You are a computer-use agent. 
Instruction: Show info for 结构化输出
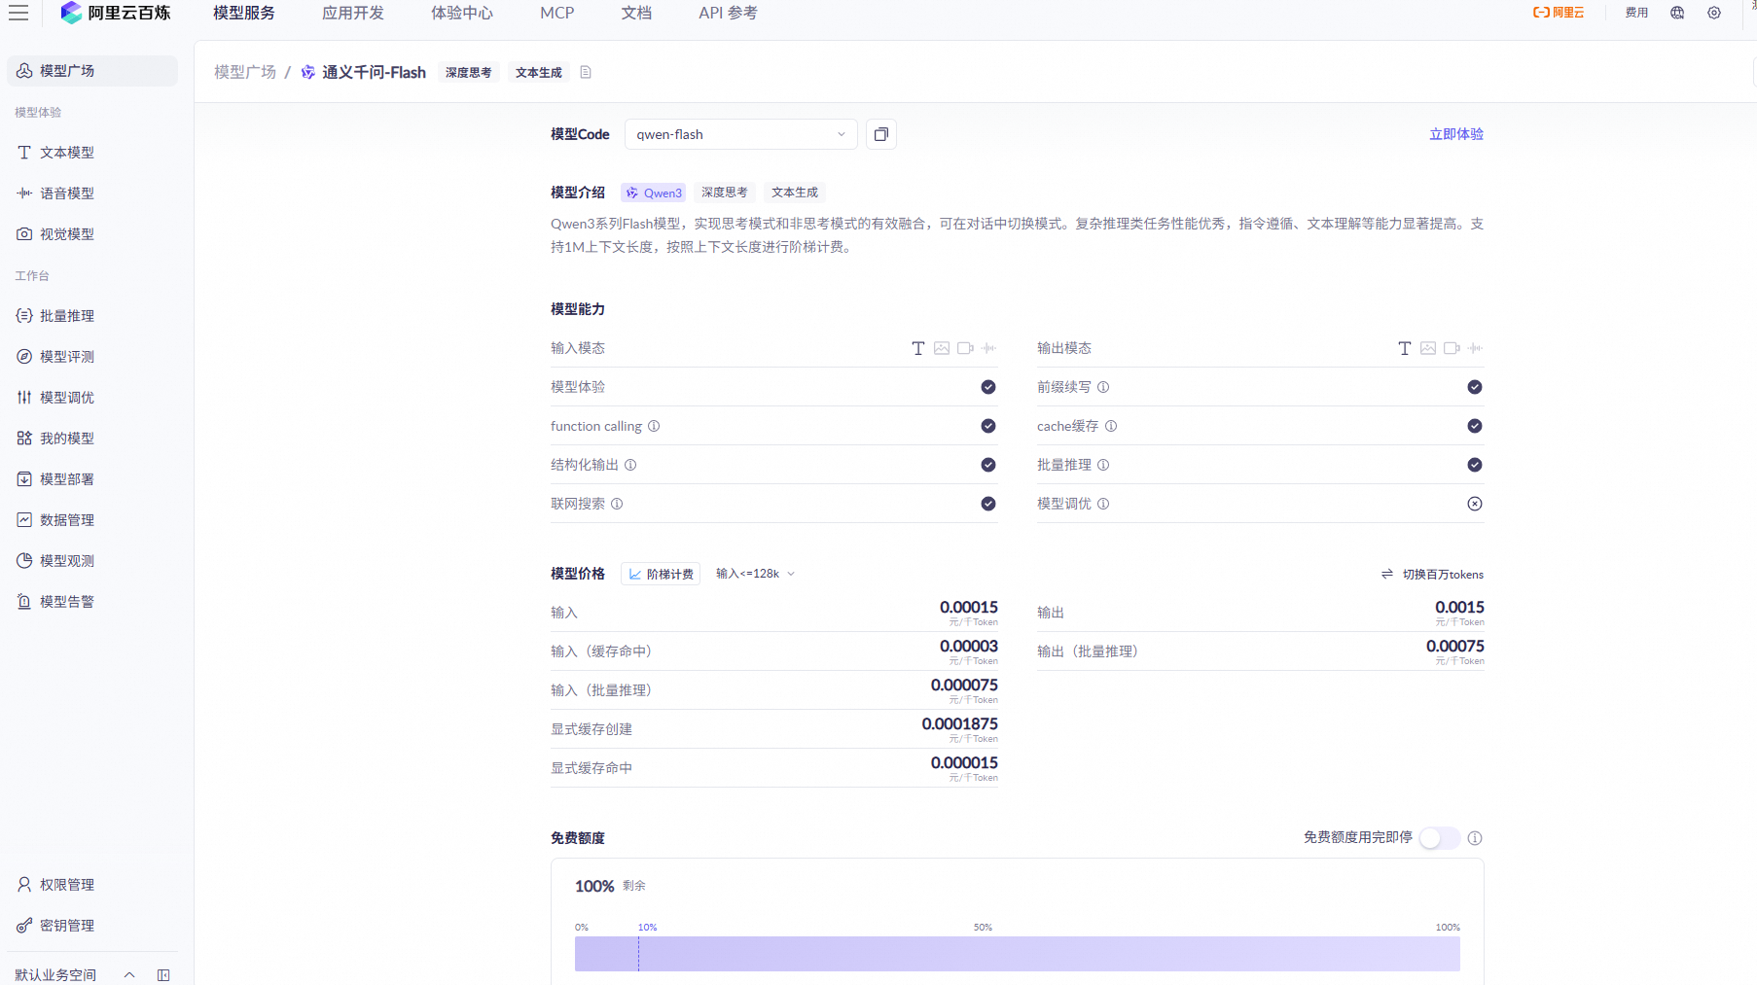(x=630, y=465)
